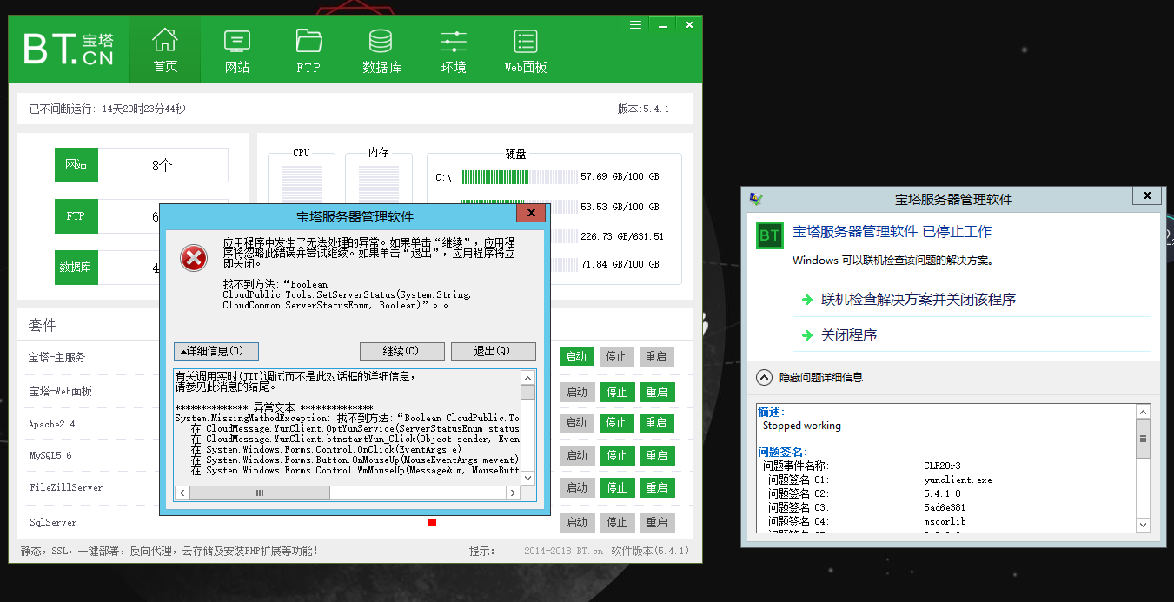Click 启动 for Apache2.4

(576, 423)
